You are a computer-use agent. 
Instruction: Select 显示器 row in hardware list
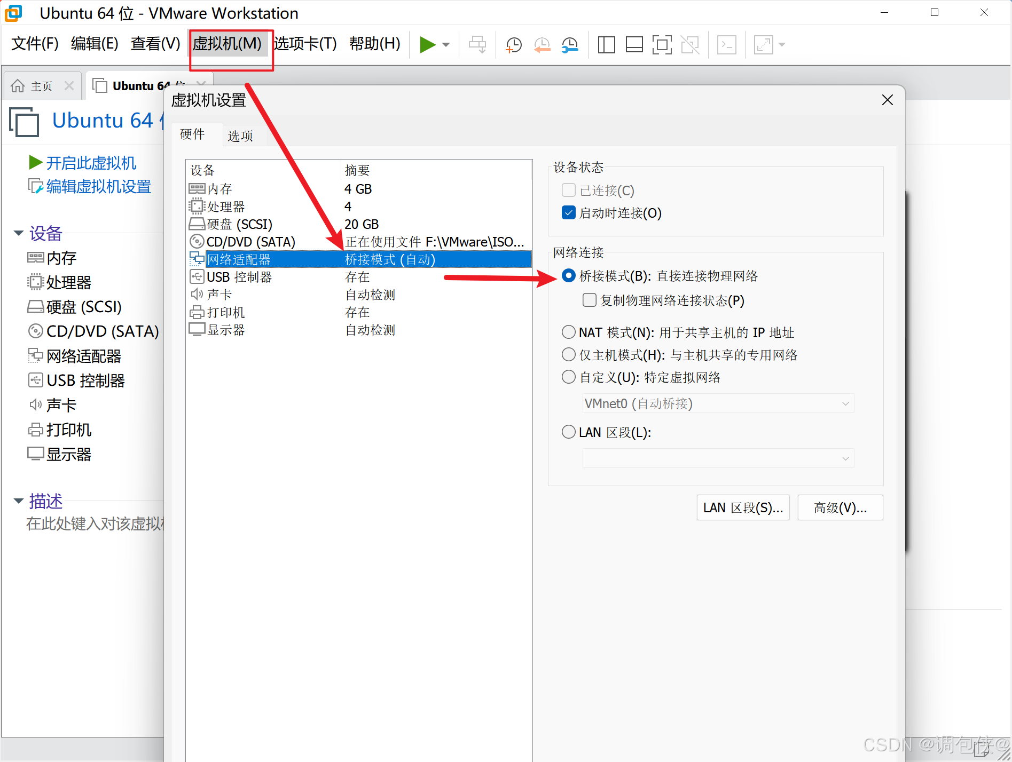[x=359, y=330]
